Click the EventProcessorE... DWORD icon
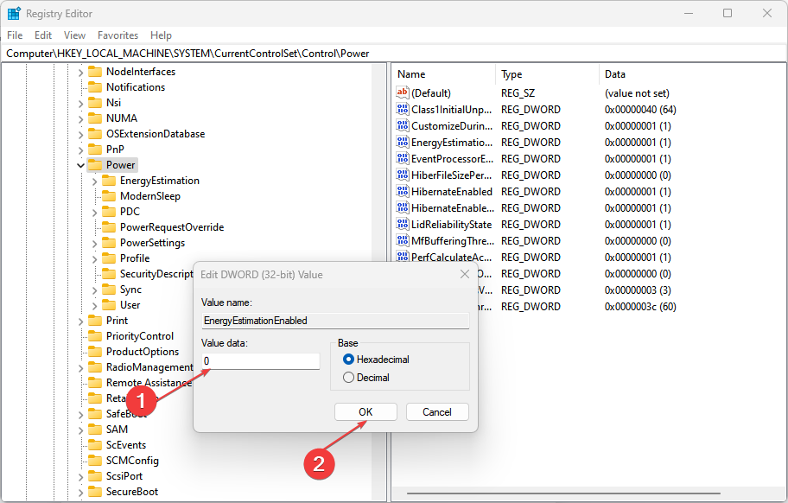Viewport: 788px width, 503px height. [x=403, y=158]
